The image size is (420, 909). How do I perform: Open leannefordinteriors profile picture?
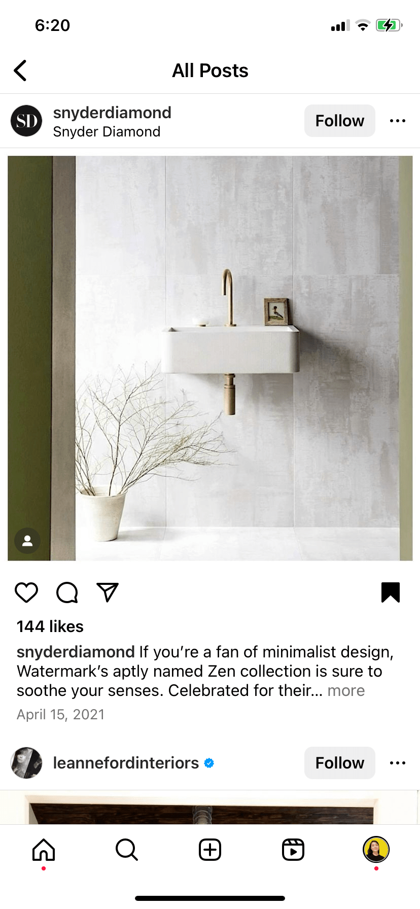[26, 763]
